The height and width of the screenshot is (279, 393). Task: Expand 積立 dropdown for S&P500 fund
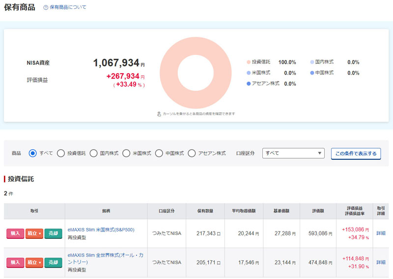[34, 233]
